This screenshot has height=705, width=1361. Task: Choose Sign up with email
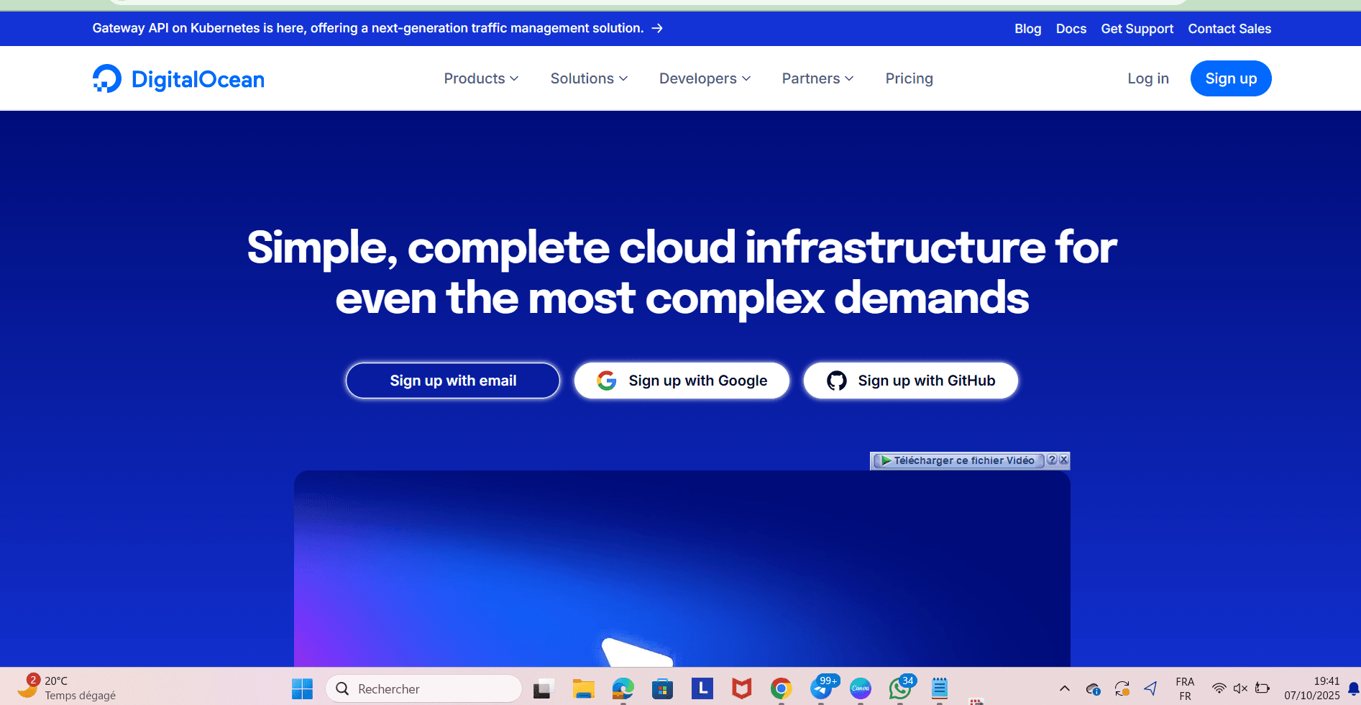[453, 381]
